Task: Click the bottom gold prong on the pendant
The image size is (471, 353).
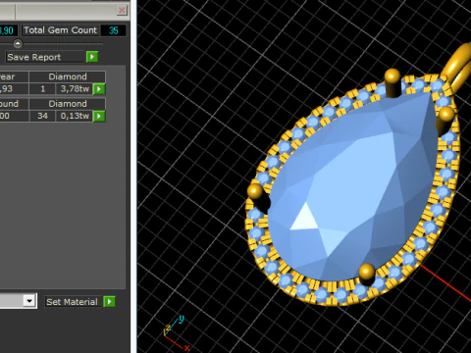Action: [367, 274]
